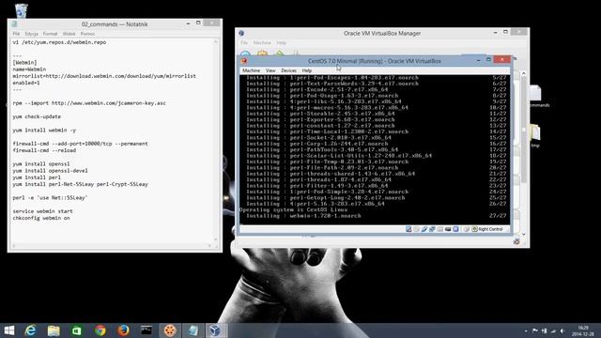The height and width of the screenshot is (338, 601).
Task: Open the Help menu in VirtualBox Manager
Action: click(282, 42)
